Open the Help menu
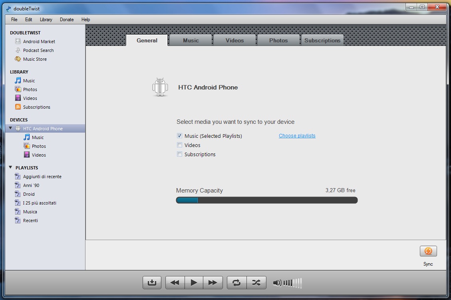 tap(86, 20)
